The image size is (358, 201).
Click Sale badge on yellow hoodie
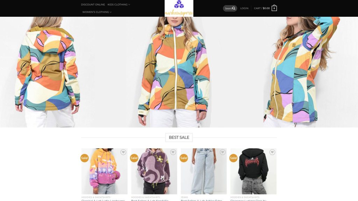pos(85,158)
